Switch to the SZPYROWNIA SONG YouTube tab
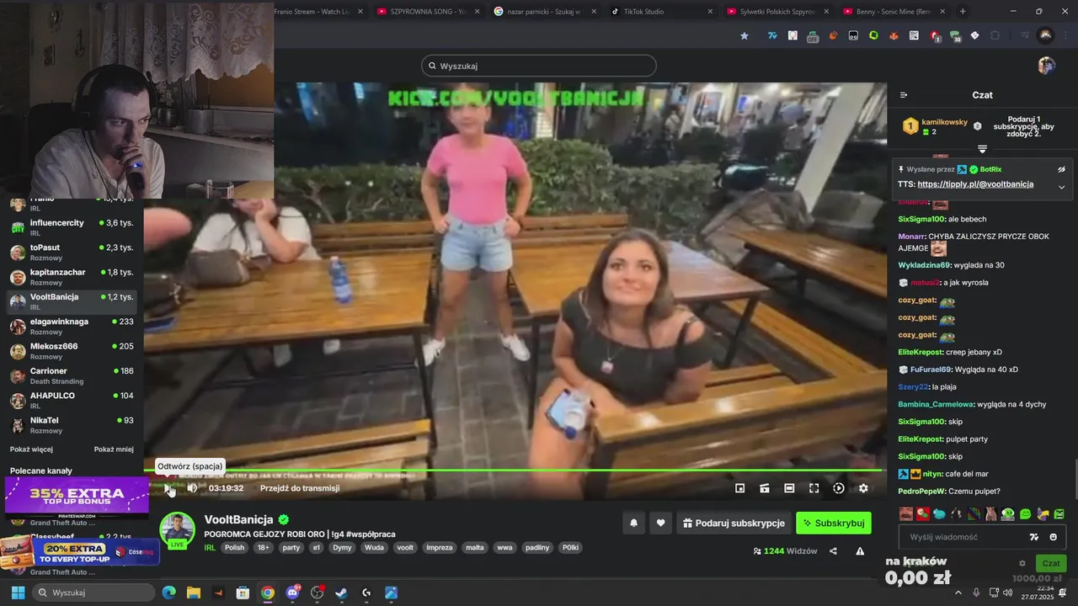 click(x=429, y=12)
